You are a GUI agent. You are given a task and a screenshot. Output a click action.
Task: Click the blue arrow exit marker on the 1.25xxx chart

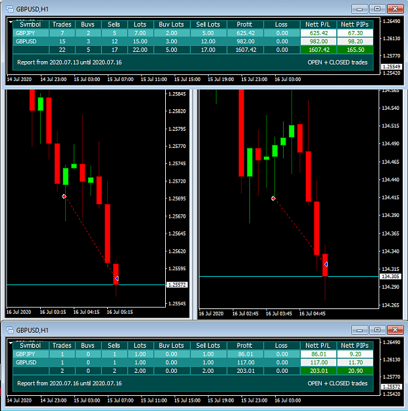click(116, 278)
